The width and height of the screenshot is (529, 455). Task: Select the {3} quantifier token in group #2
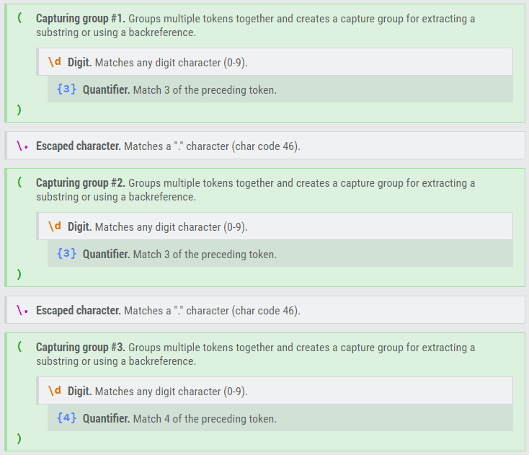click(x=66, y=255)
